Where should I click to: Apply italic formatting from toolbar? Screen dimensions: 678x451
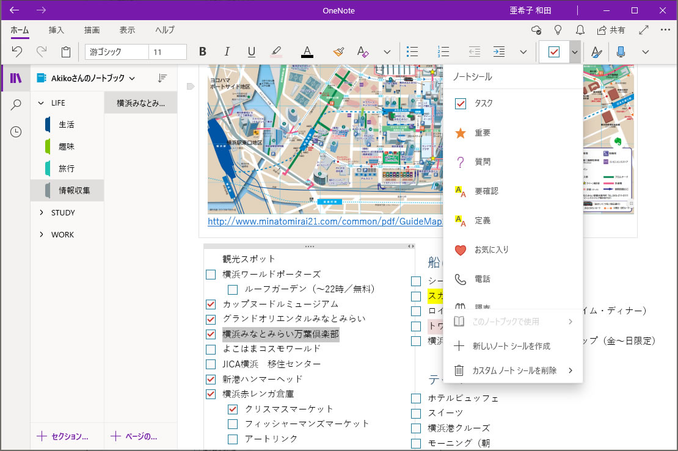pyautogui.click(x=227, y=52)
